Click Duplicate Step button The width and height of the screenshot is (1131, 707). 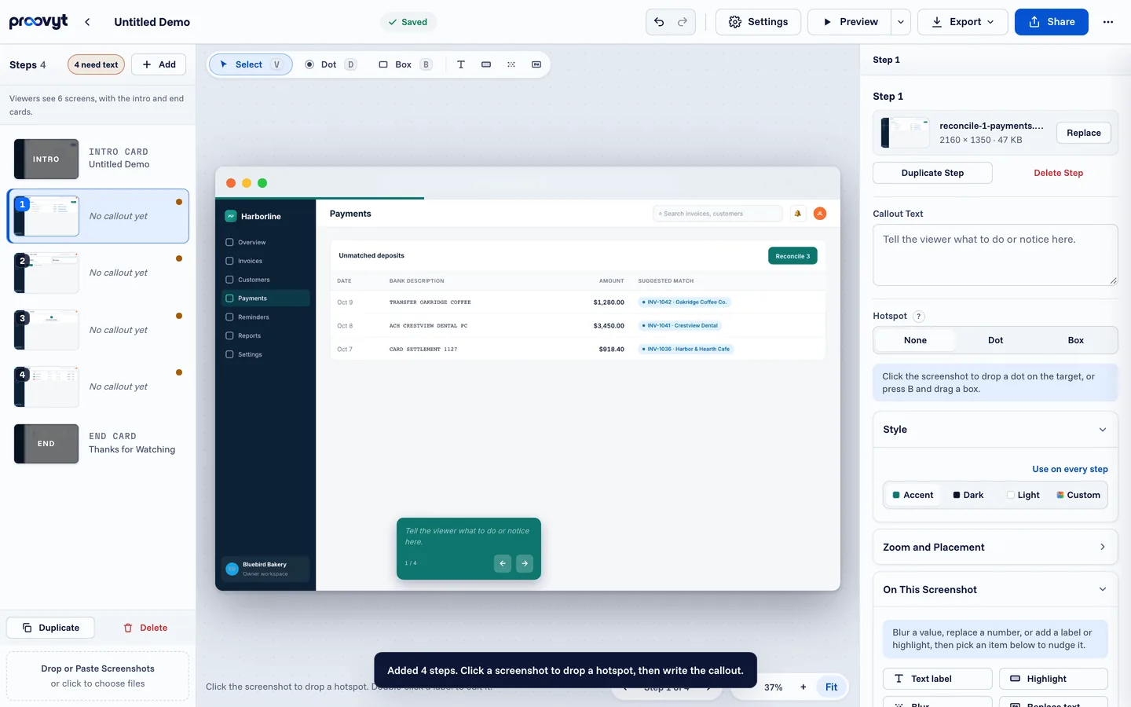pyautogui.click(x=932, y=173)
